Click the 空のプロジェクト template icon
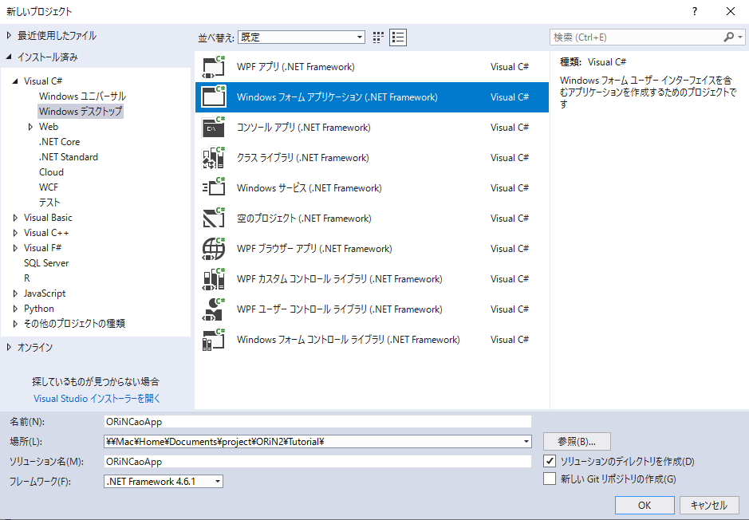This screenshot has width=749, height=520. tap(214, 219)
